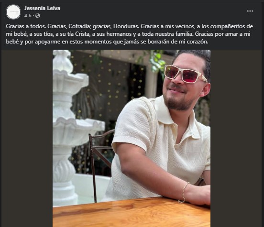264x227 pixels.
Task: Click the gold bracelet in the photo
Action: 184,193
